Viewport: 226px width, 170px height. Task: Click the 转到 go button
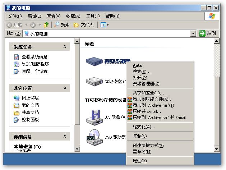point(208,33)
